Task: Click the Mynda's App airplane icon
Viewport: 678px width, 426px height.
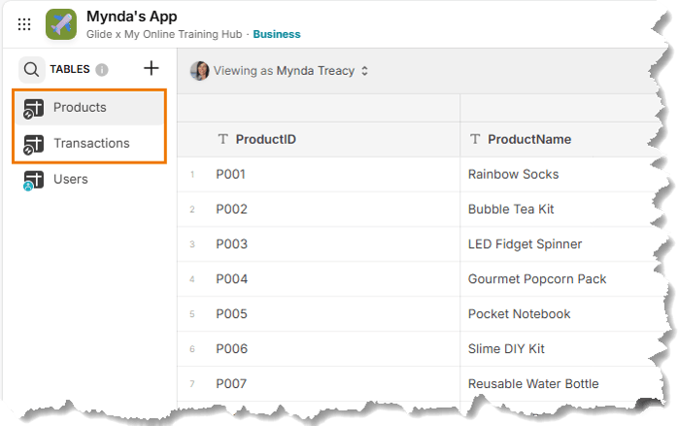Action: click(61, 24)
